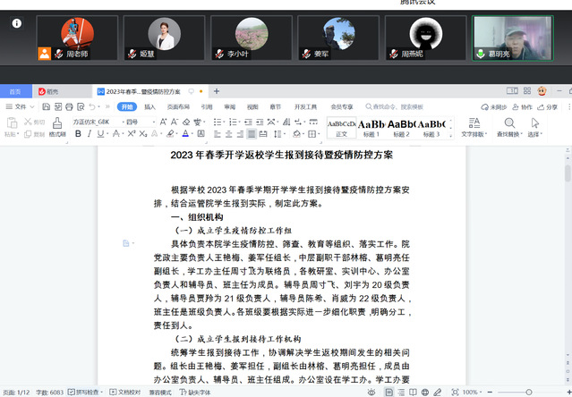The width and height of the screenshot is (572, 397).
Task: Click the Undo arrow icon
Action: (90, 106)
